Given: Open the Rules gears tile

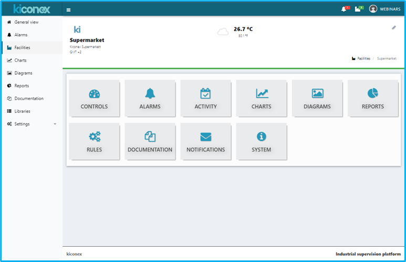Looking at the screenshot, I should click(94, 141).
